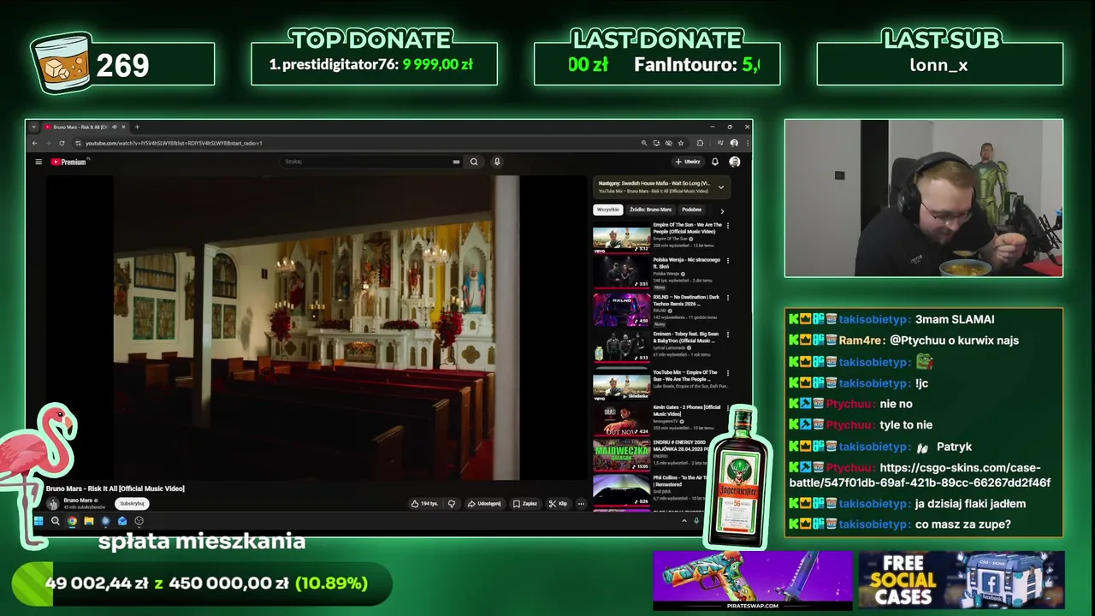Image resolution: width=1095 pixels, height=616 pixels.
Task: Click the pirateswap.com banner
Action: pyautogui.click(x=753, y=581)
